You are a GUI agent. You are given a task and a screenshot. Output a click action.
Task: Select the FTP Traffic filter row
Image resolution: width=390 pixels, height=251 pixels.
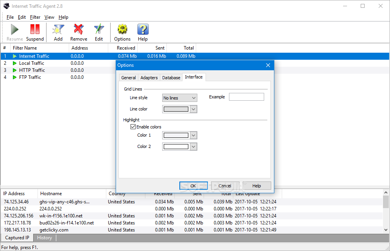195,77
